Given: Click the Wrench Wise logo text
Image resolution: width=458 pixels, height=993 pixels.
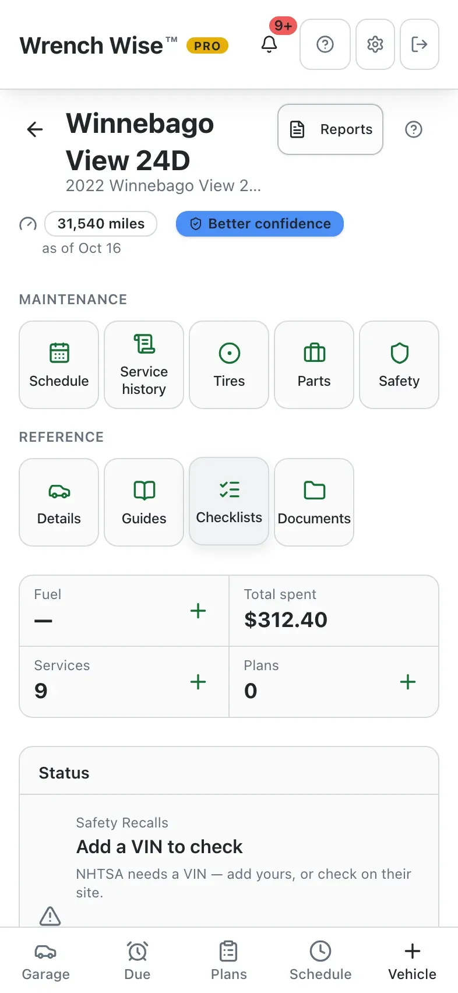Looking at the screenshot, I should click(98, 45).
